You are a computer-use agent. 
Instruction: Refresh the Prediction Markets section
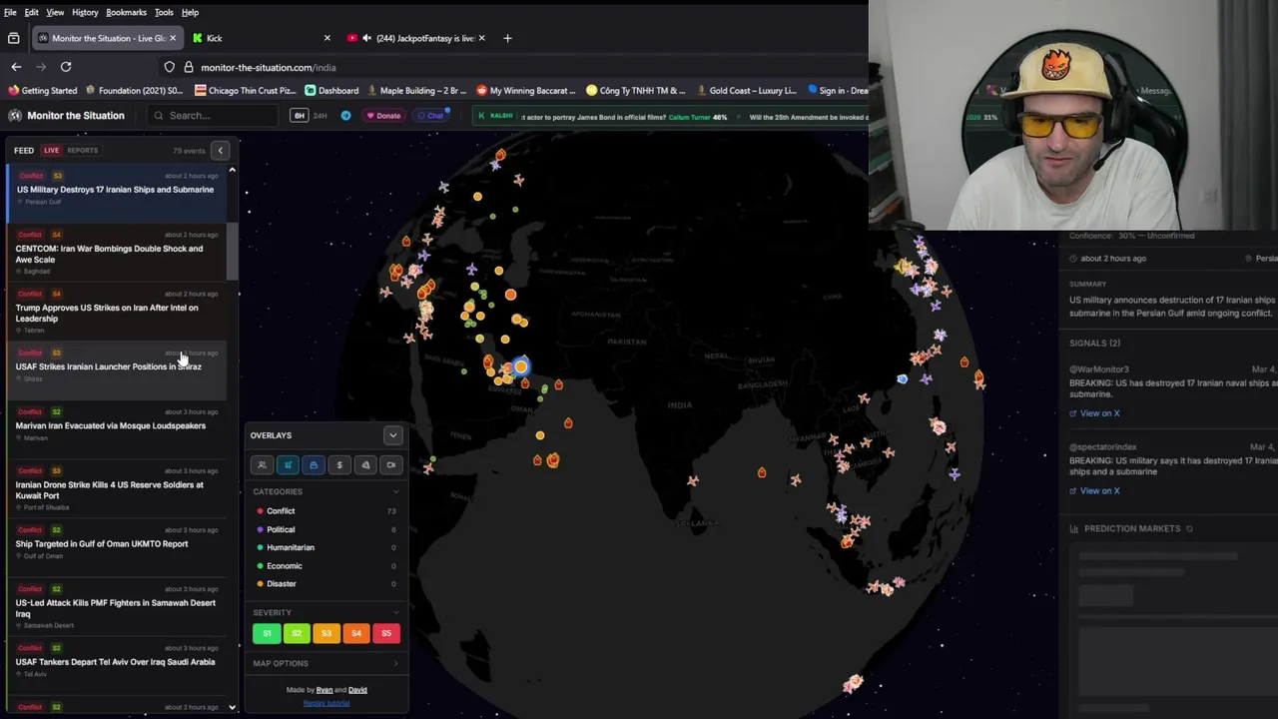tap(1189, 529)
